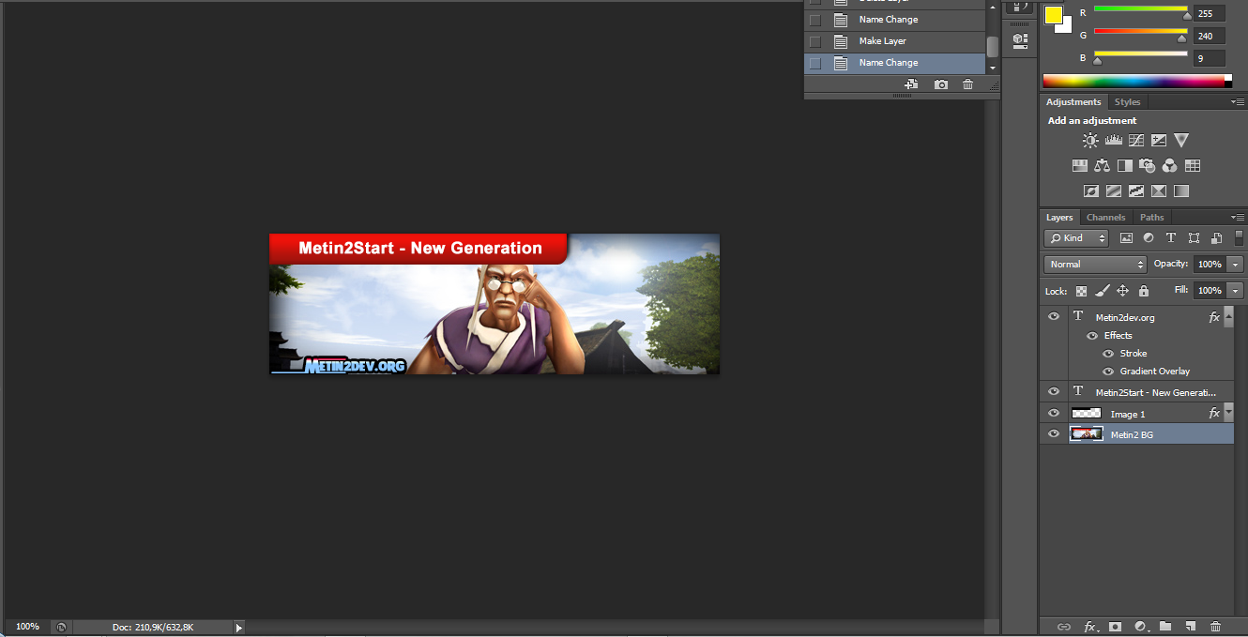The height and width of the screenshot is (637, 1248).
Task: Open the collapsed 3D panel icon
Action: pos(1020,40)
